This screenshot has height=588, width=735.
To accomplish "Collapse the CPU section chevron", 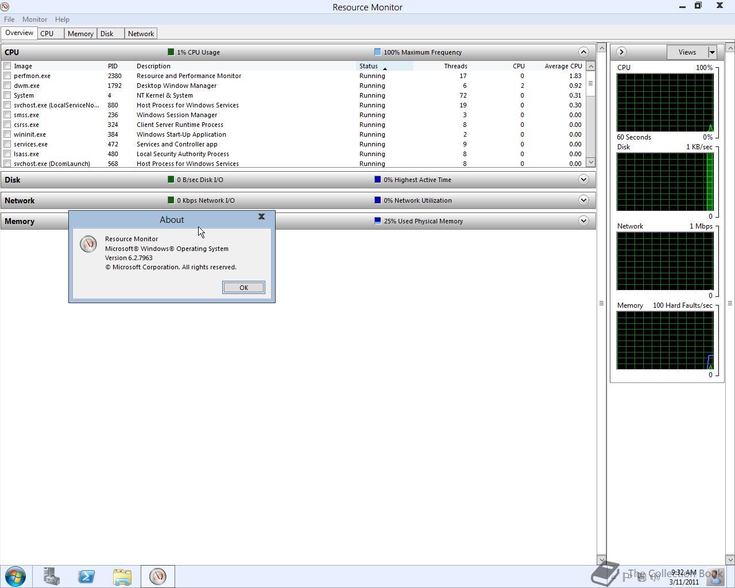I will click(583, 52).
